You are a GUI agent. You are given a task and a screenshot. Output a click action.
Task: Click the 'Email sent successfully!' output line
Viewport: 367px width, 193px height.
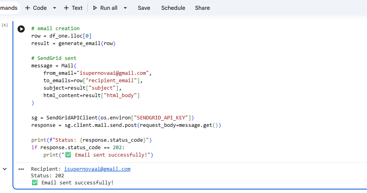click(x=72, y=183)
